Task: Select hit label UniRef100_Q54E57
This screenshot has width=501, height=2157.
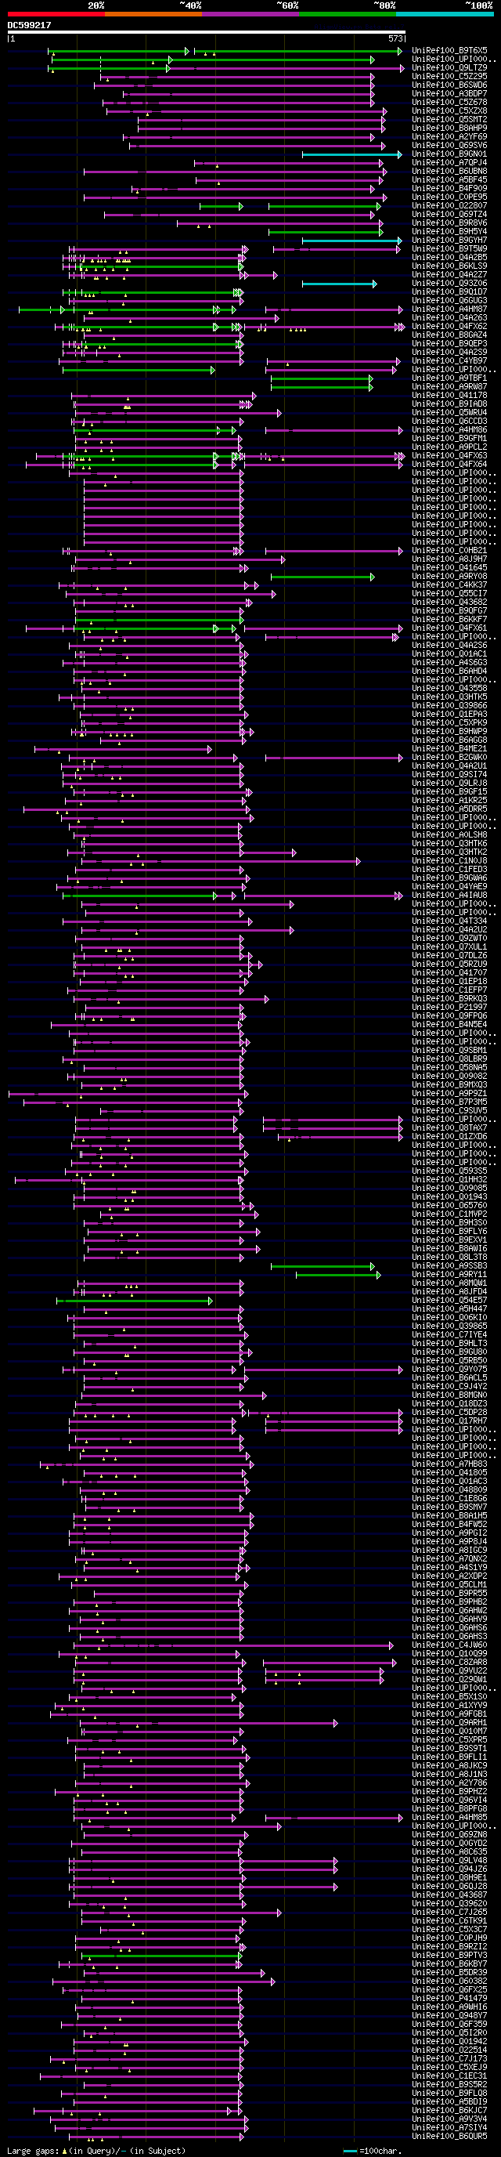Action: pyautogui.click(x=449, y=1301)
